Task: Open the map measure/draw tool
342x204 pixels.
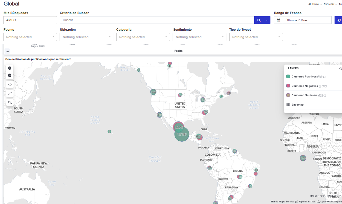Action: tap(10, 94)
